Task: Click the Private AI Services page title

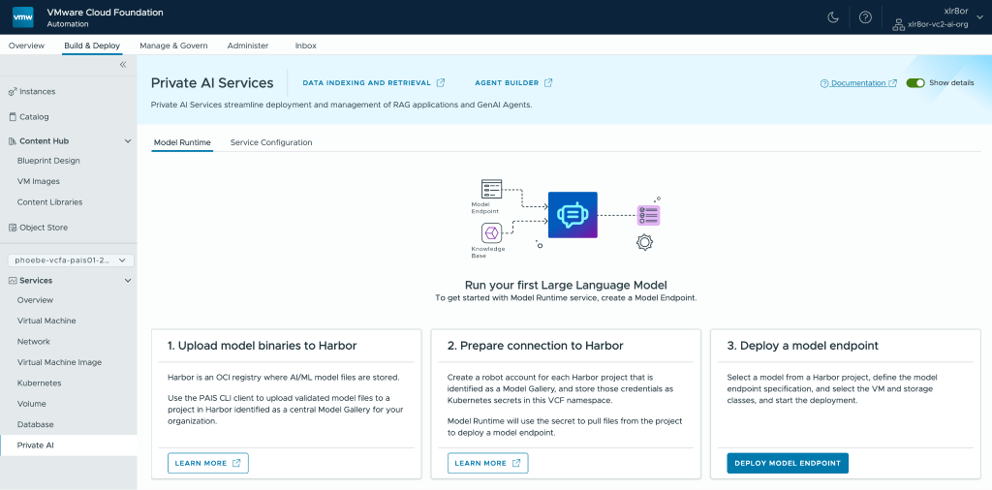Action: [x=212, y=83]
